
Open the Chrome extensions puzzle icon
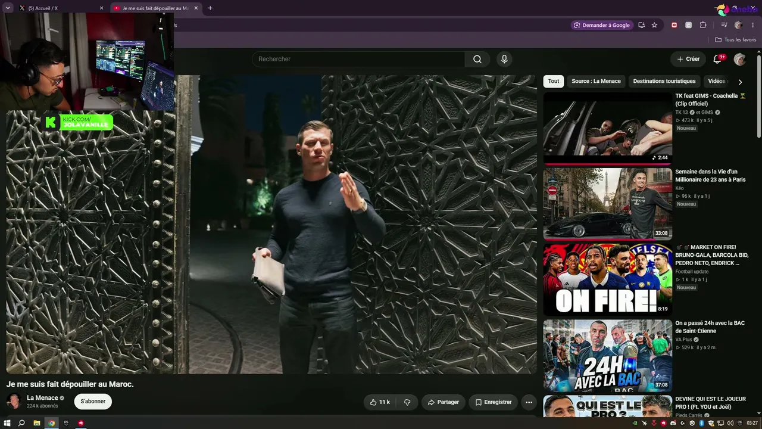pos(703,25)
